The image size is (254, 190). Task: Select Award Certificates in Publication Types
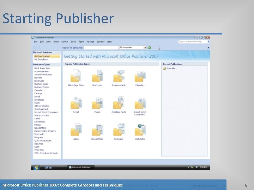pyautogui.click(x=43, y=75)
